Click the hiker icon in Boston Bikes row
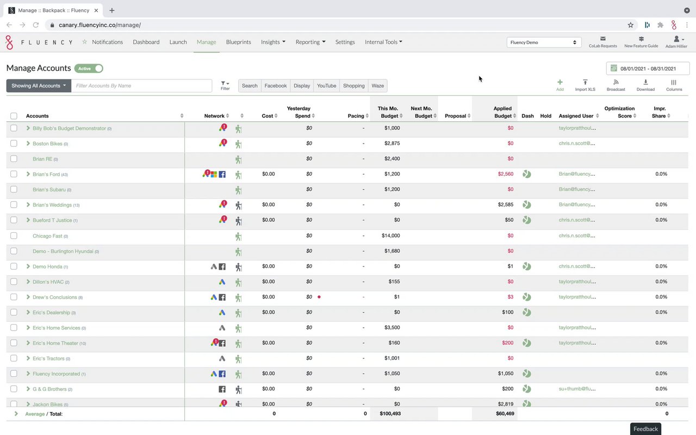Screen dimensions: 696x435 click(238, 144)
